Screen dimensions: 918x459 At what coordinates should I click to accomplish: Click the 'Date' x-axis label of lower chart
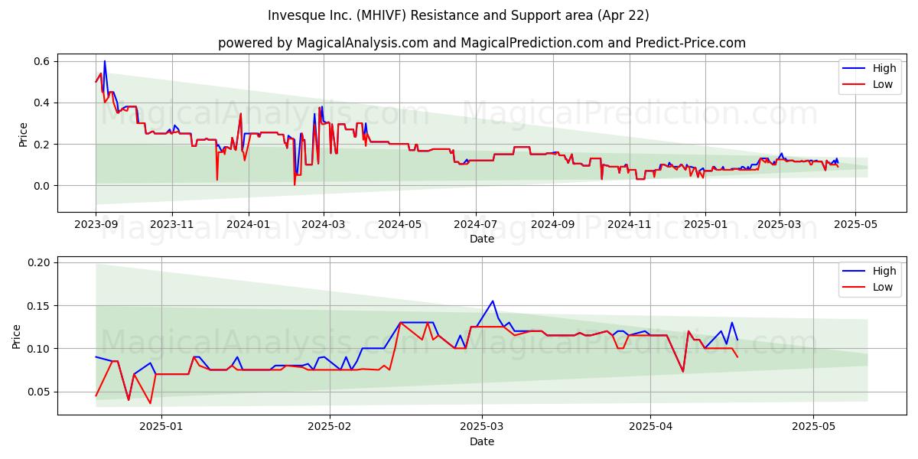click(x=482, y=441)
